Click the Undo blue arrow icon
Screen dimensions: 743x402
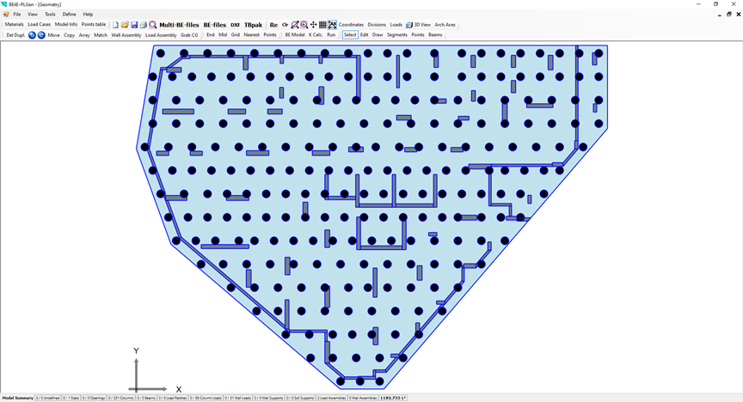(x=32, y=35)
